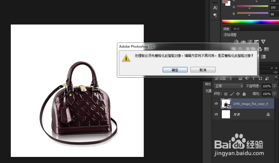Viewport: 279px width, 163px height.
Task: Toggle lock transparent pixels
Action: point(226,94)
